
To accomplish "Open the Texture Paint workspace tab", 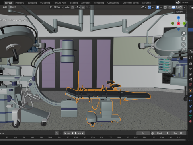I will [60, 3].
